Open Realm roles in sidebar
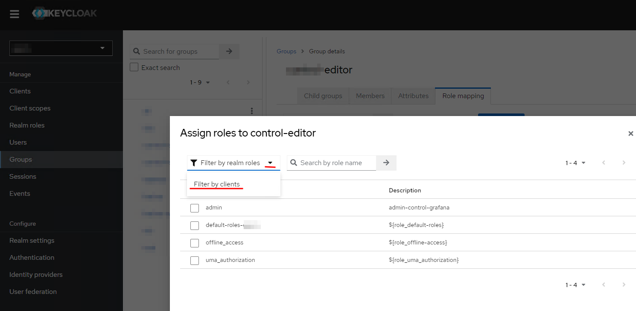 point(27,125)
